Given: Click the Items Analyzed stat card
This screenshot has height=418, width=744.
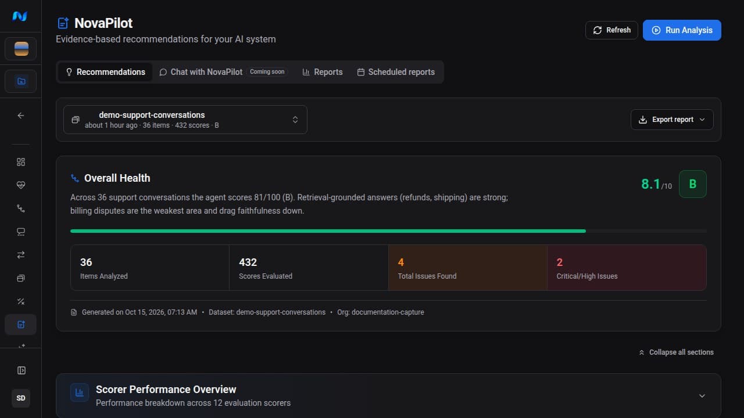Looking at the screenshot, I should [150, 268].
